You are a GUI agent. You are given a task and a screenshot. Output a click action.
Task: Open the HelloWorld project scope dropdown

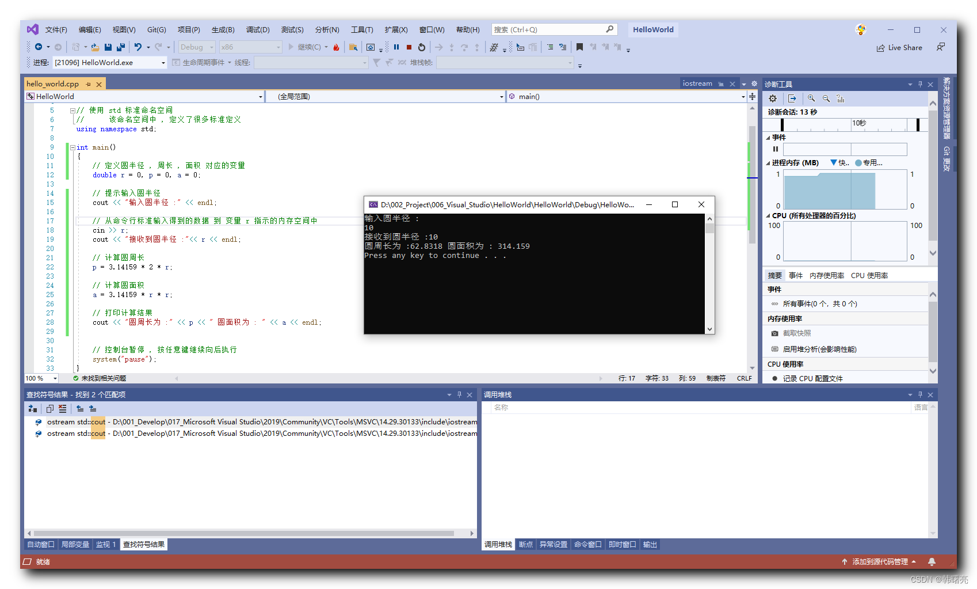[x=144, y=97]
